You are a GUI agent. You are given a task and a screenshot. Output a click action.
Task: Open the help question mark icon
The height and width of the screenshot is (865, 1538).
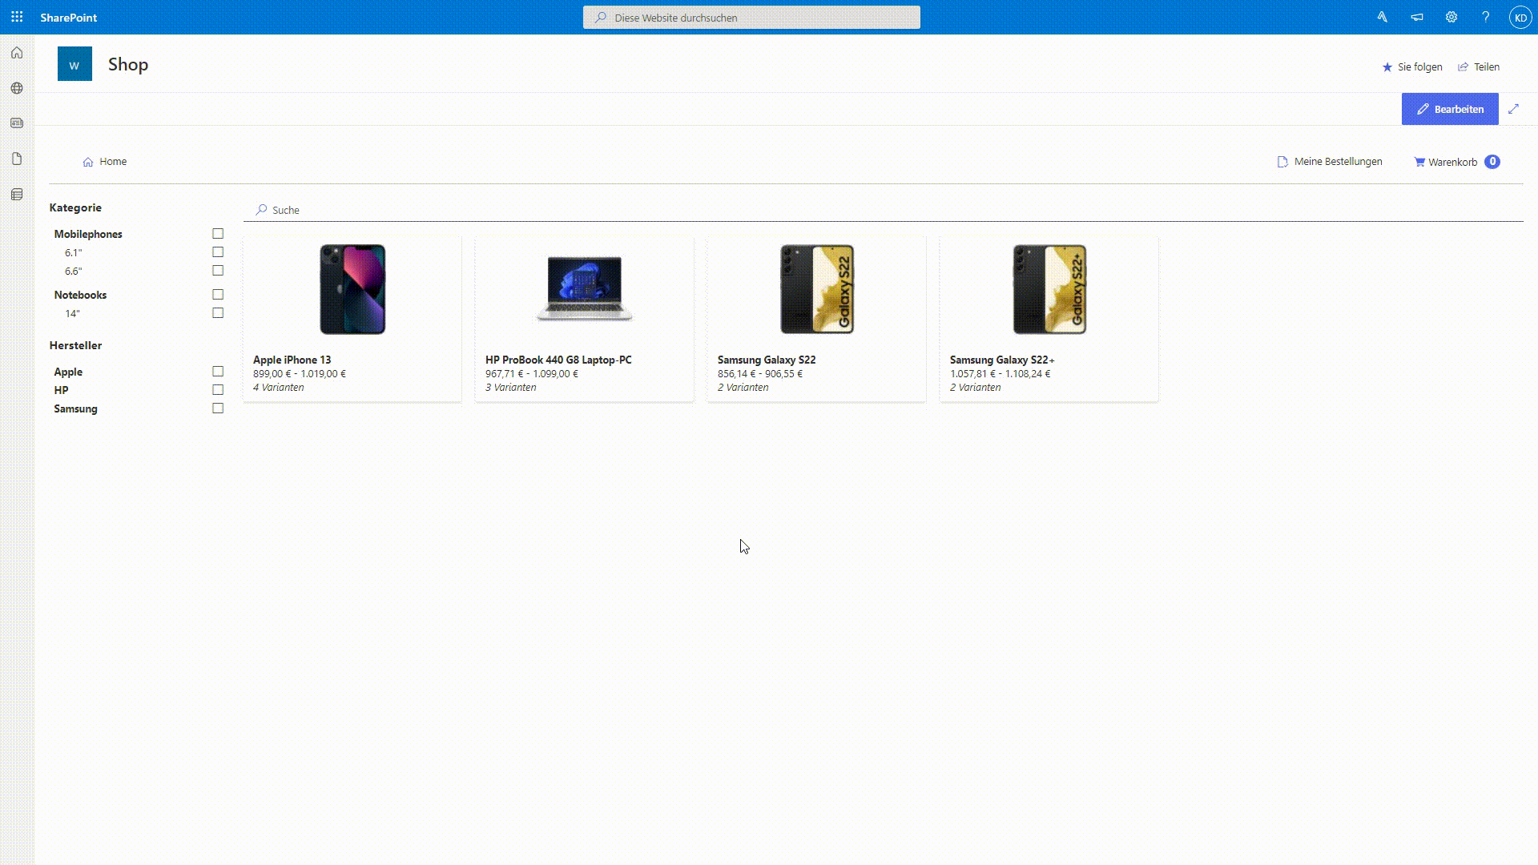[x=1486, y=17]
